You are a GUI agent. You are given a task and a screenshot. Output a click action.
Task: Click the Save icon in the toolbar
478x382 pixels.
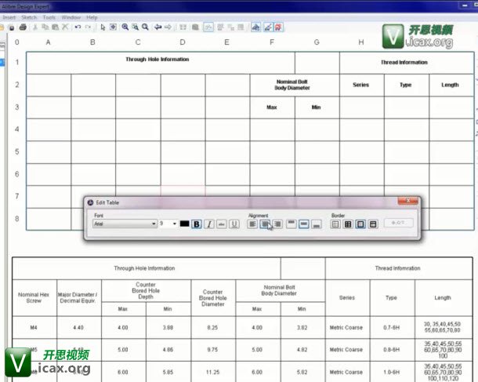pyautogui.click(x=12, y=27)
